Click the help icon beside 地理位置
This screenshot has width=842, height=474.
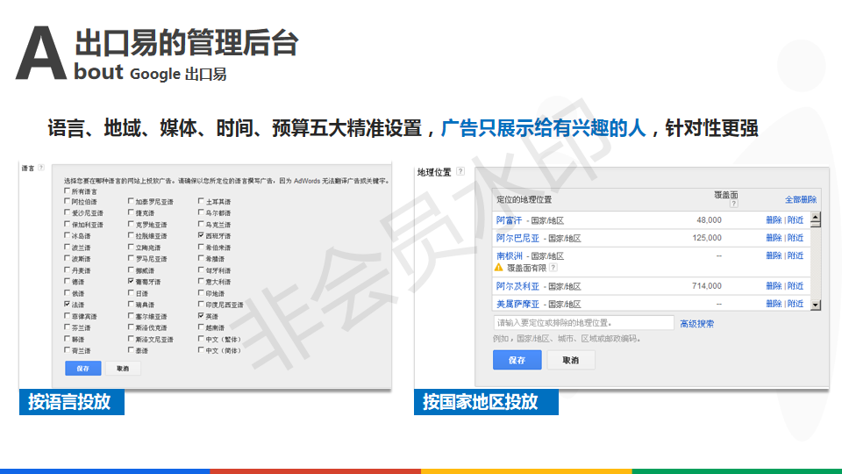(460, 171)
